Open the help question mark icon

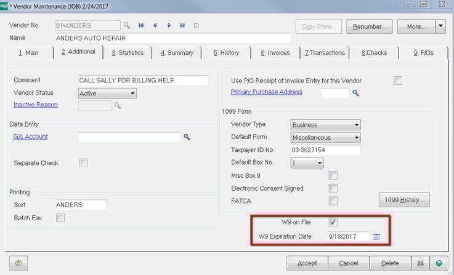tap(438, 263)
